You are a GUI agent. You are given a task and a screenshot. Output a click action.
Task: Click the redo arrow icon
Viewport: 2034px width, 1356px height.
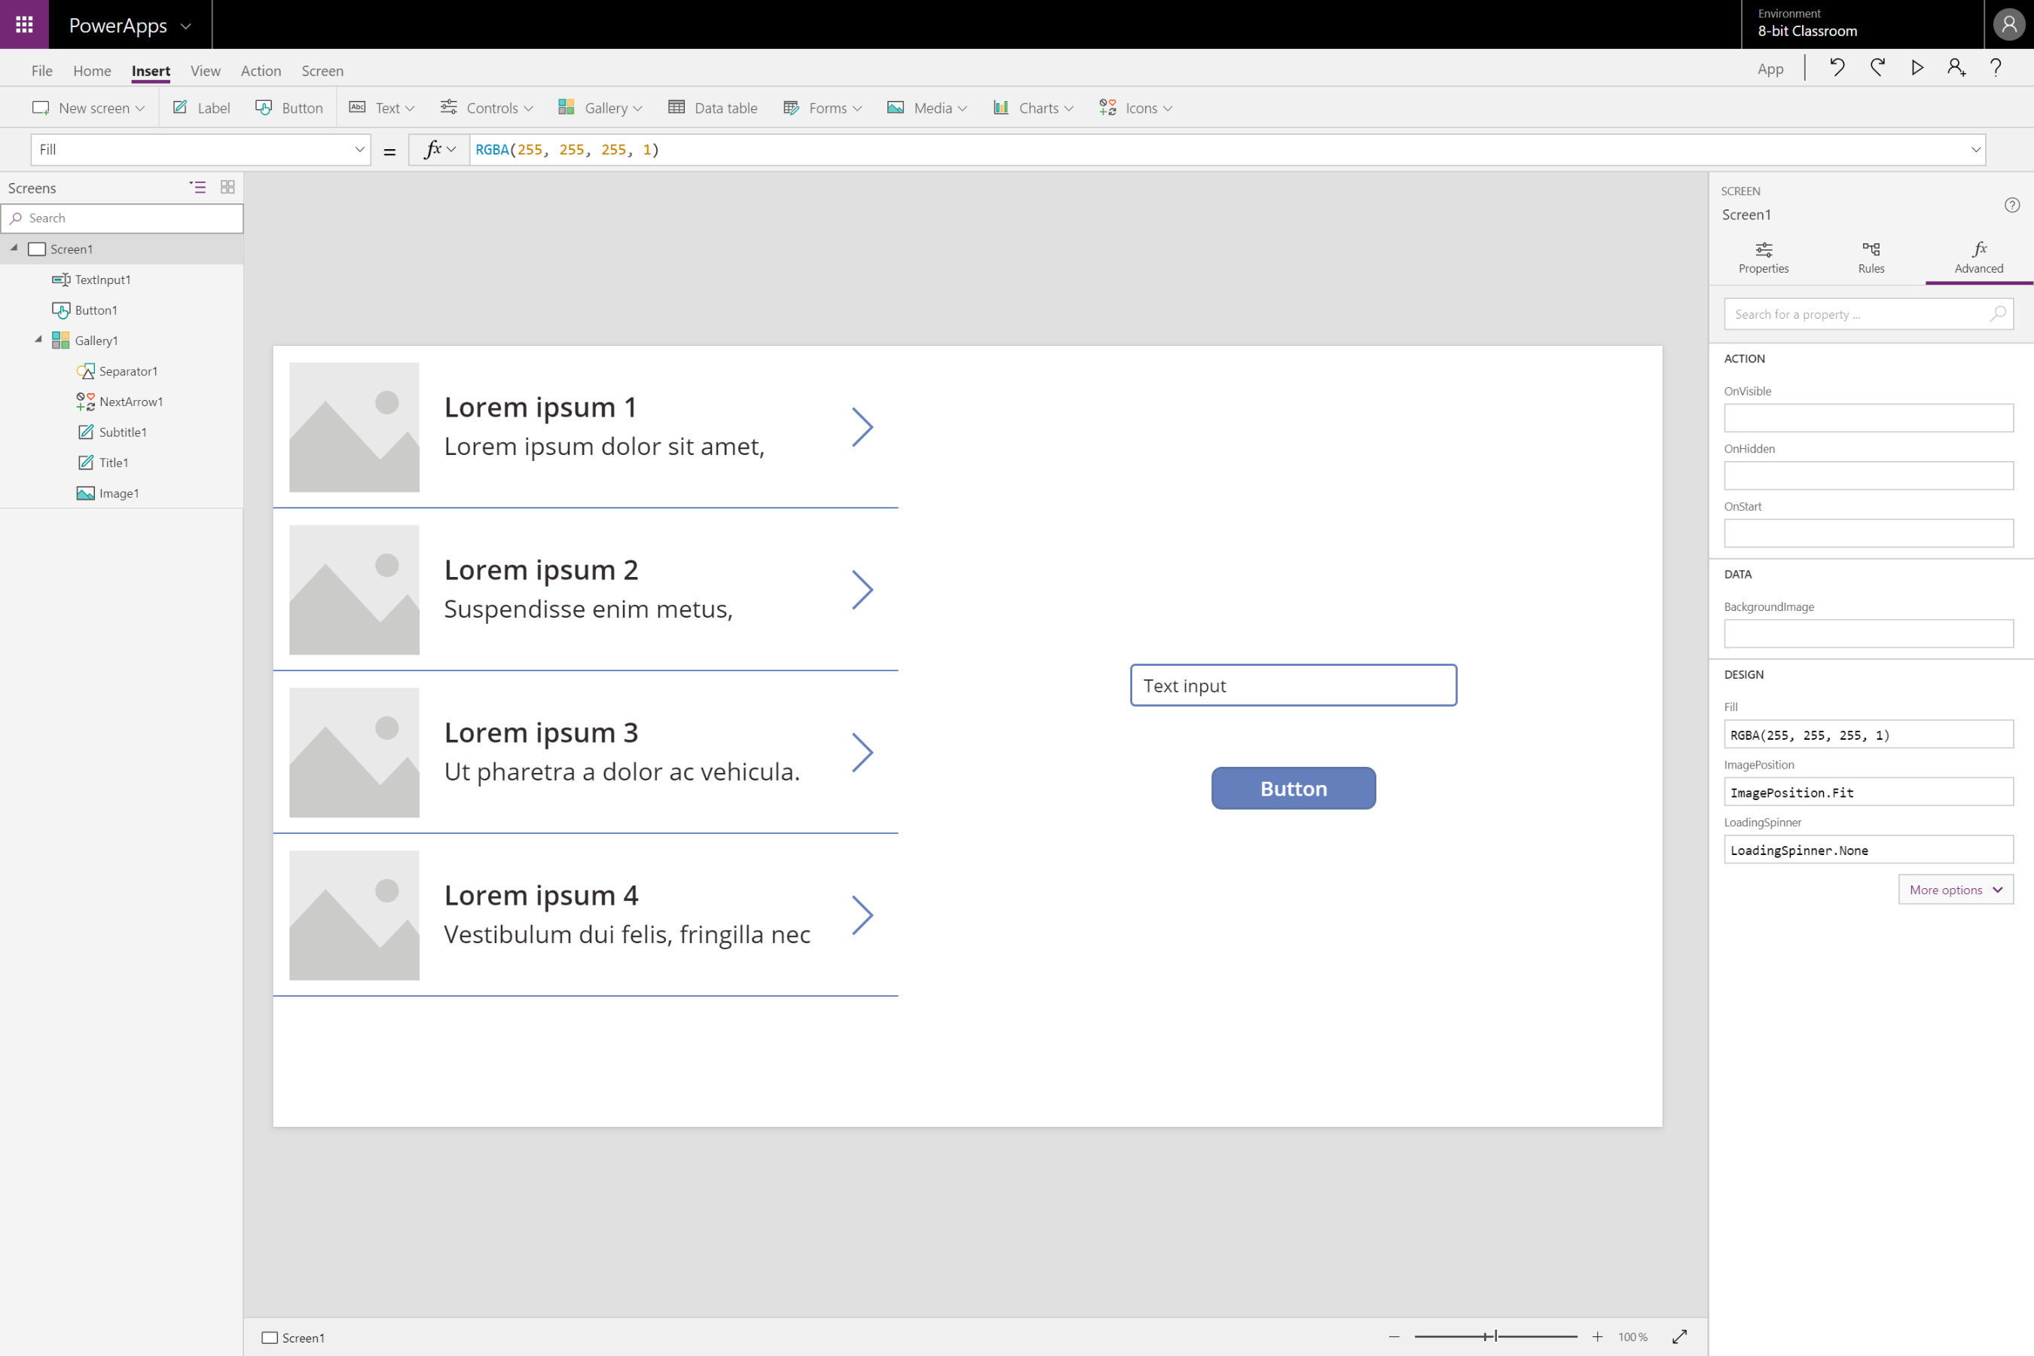click(1877, 68)
